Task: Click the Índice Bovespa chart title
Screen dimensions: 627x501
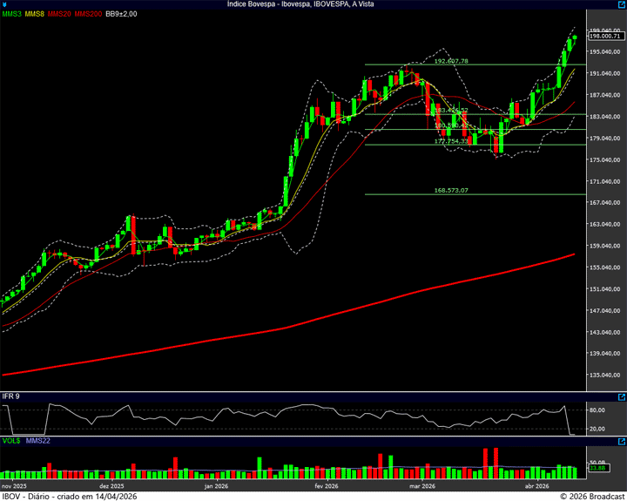Action: click(313, 4)
